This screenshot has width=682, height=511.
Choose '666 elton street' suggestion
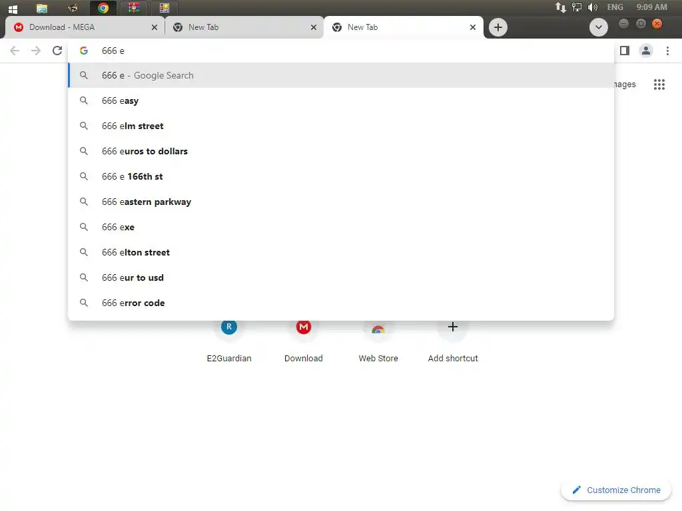click(x=341, y=252)
